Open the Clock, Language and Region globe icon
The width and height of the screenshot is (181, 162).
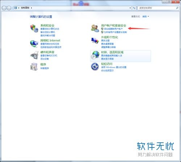coord(95,55)
